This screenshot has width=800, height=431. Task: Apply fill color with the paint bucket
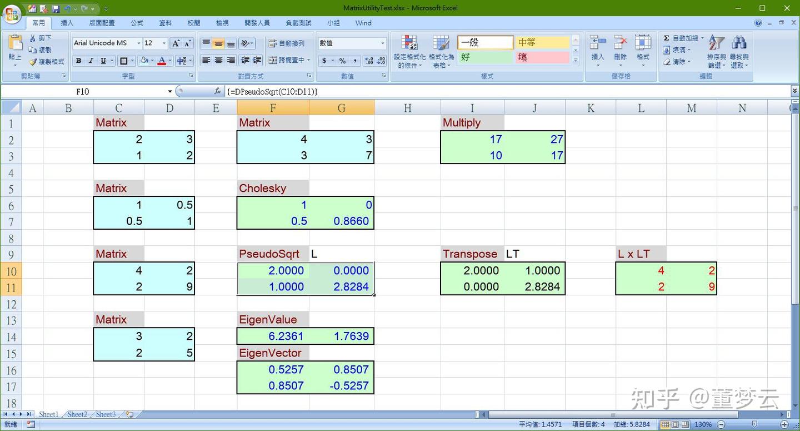pos(144,61)
